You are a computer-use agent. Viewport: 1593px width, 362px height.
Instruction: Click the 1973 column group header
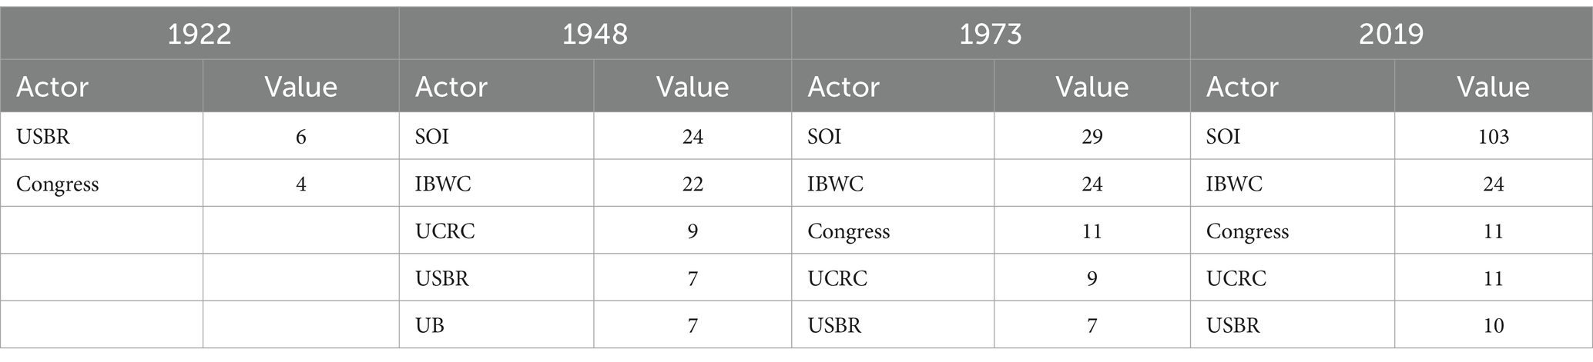click(991, 34)
